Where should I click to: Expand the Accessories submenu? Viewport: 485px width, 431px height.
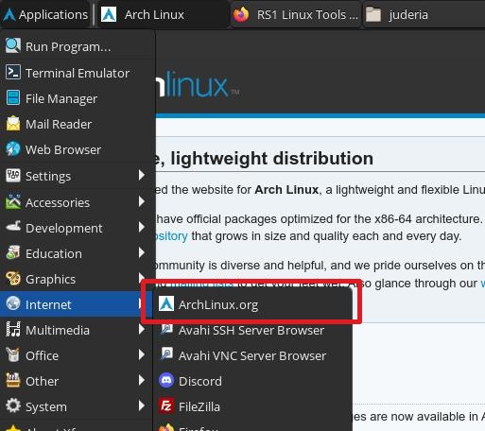click(76, 202)
